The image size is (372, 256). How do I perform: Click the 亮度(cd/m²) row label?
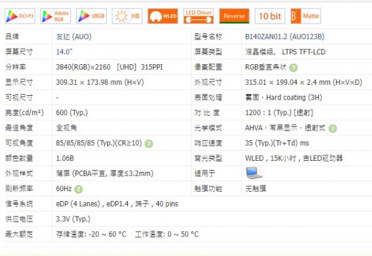pyautogui.click(x=24, y=113)
